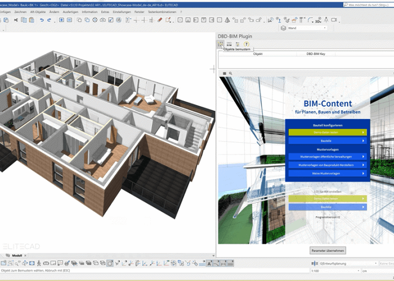Viewport: 394px width, 281px height.
Task: Open the Information menu
Action: (89, 12)
